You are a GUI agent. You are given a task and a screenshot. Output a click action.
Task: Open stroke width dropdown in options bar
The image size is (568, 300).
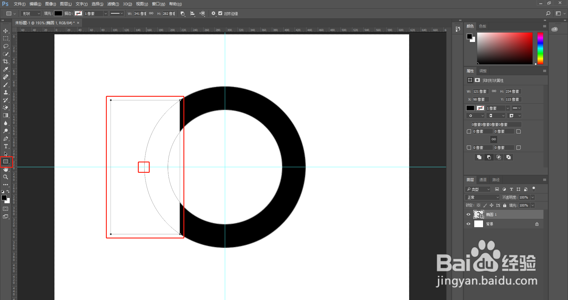[105, 14]
